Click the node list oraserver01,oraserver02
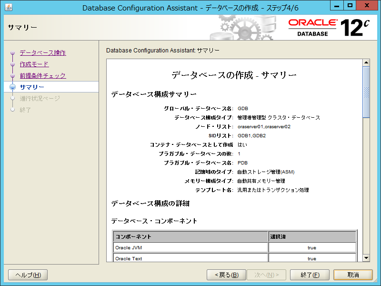Screen dimensions: 381x286 coord(264,127)
